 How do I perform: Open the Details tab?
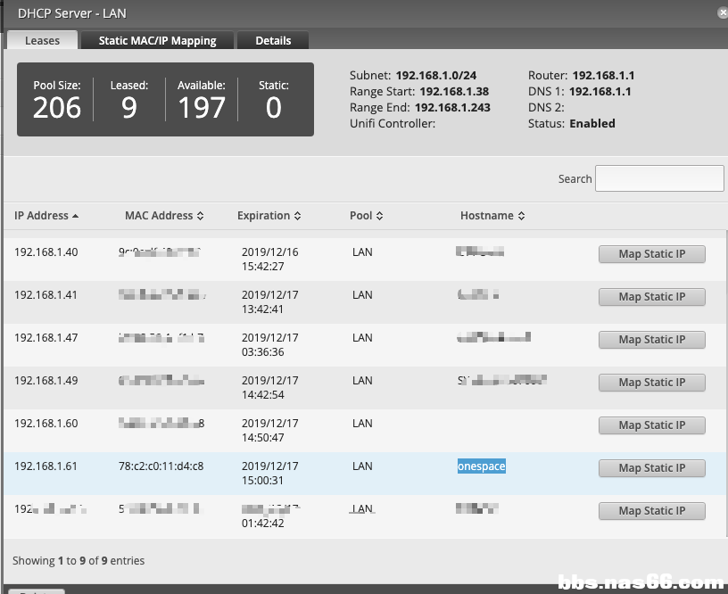273,40
